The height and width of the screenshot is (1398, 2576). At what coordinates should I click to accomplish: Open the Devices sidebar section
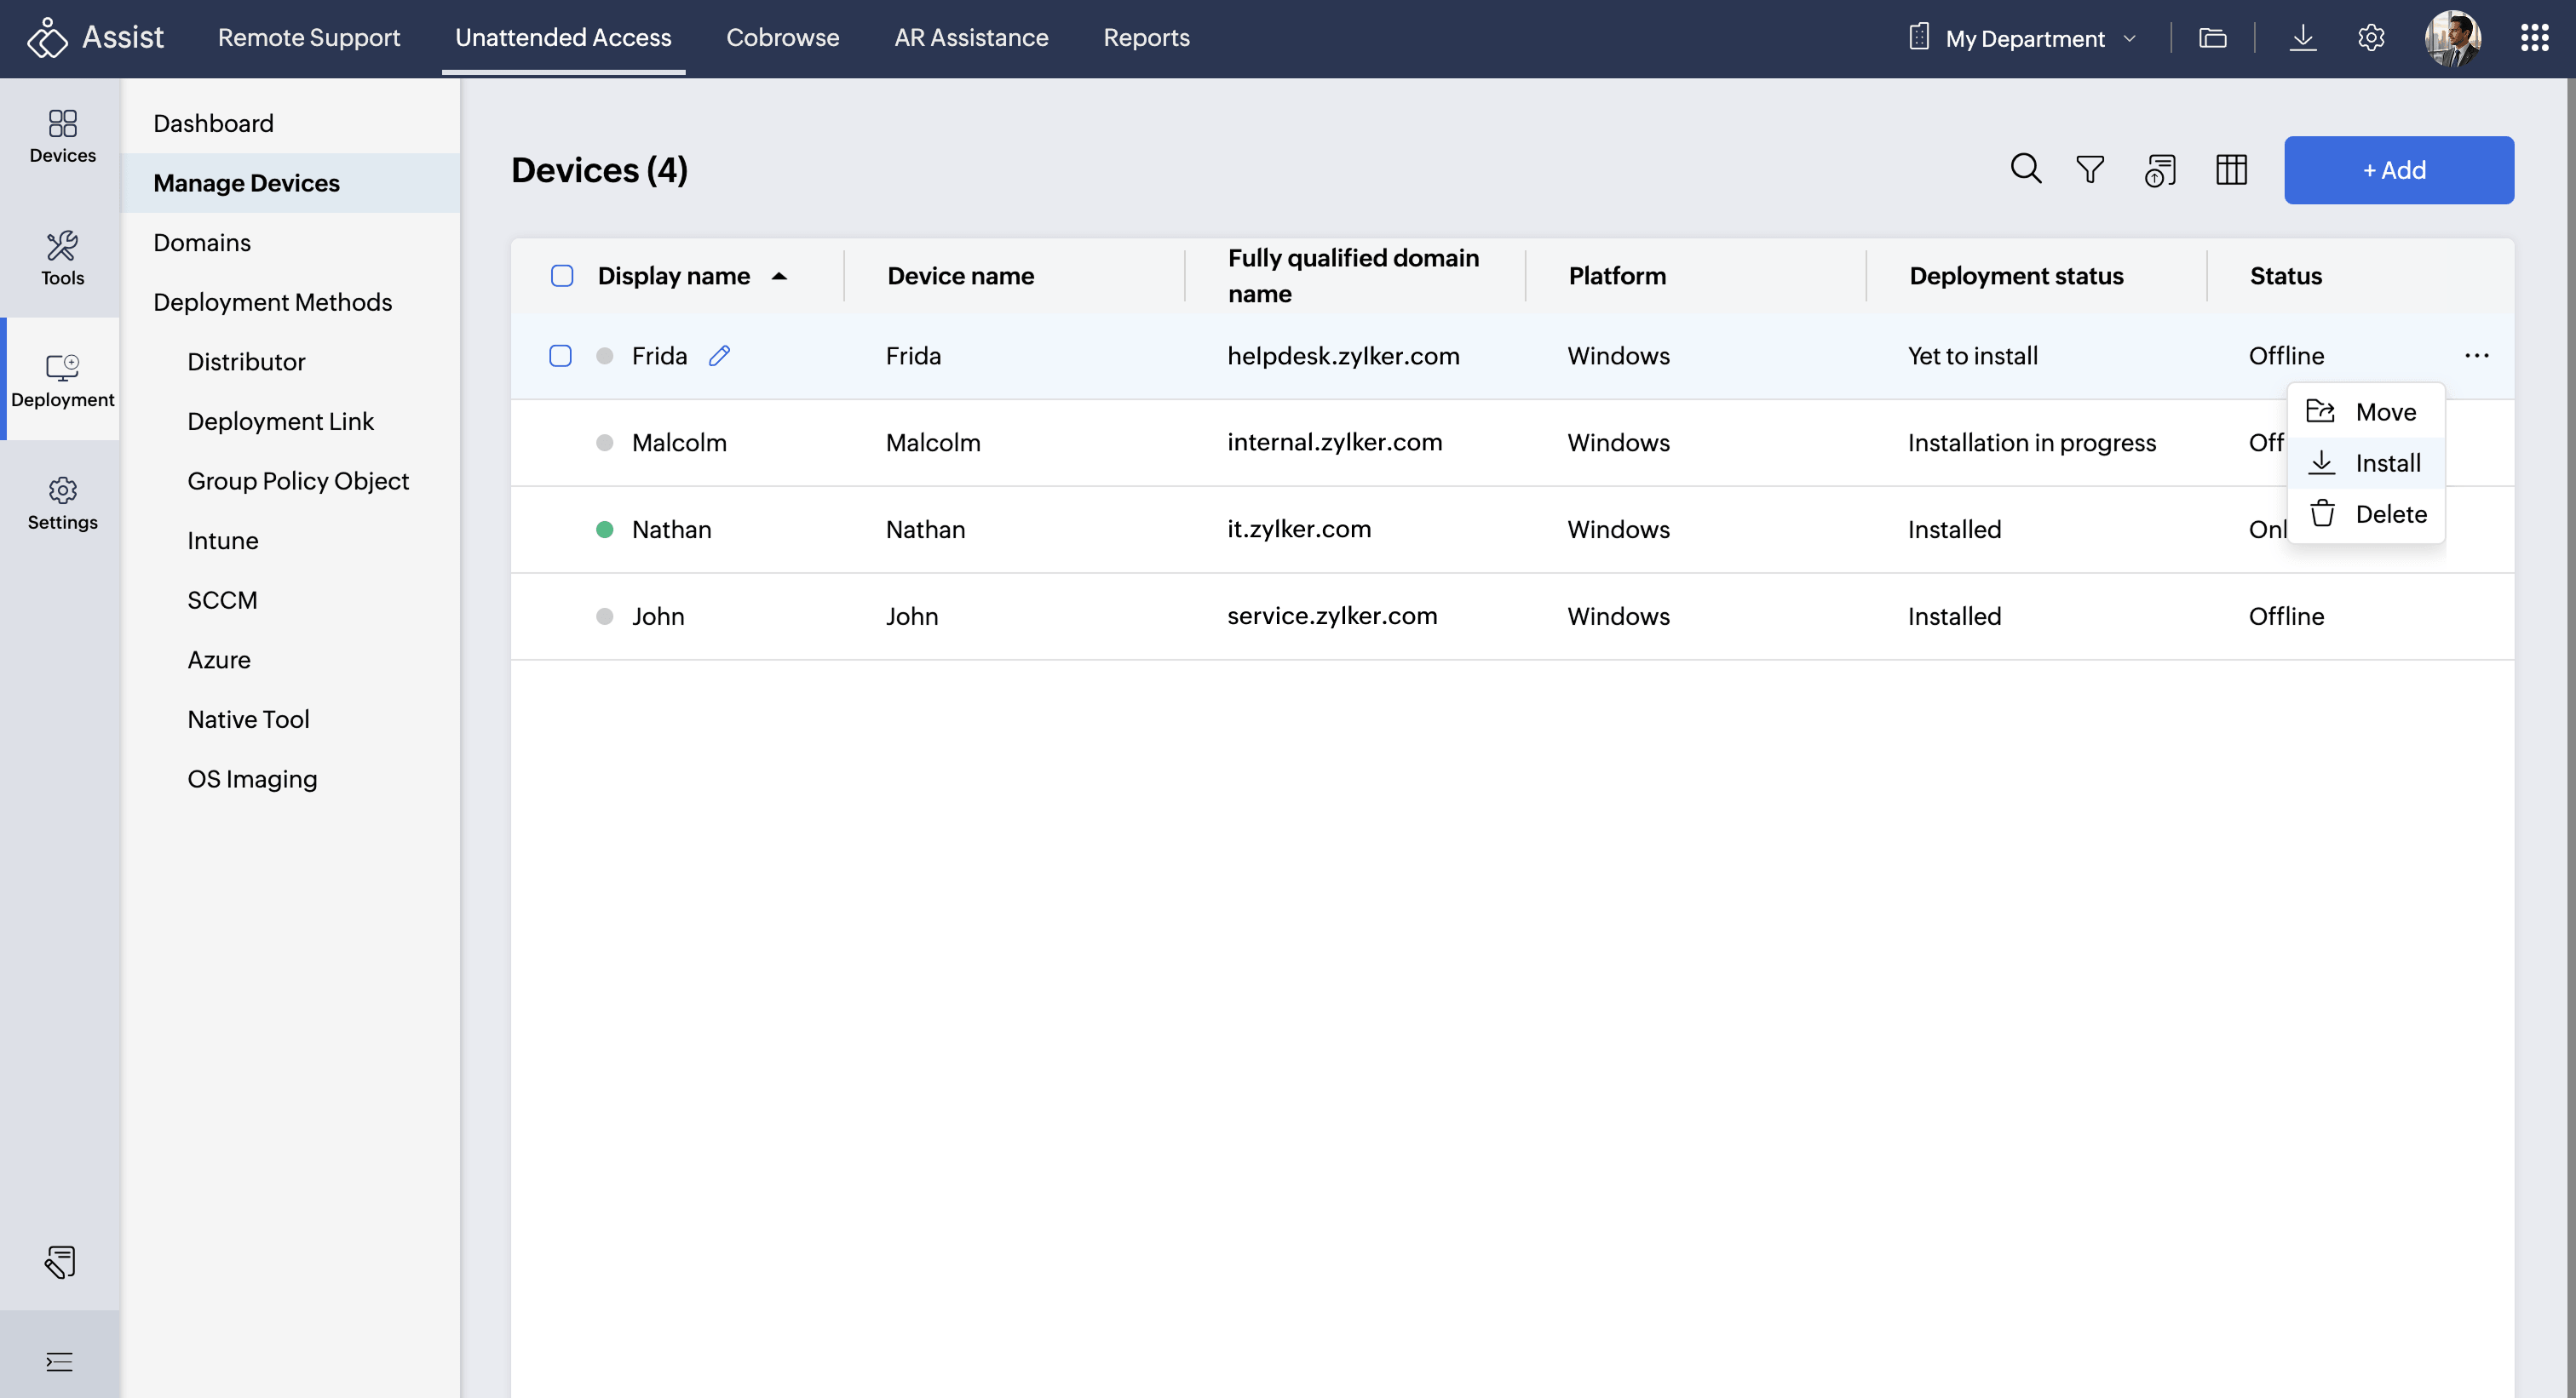click(x=62, y=136)
